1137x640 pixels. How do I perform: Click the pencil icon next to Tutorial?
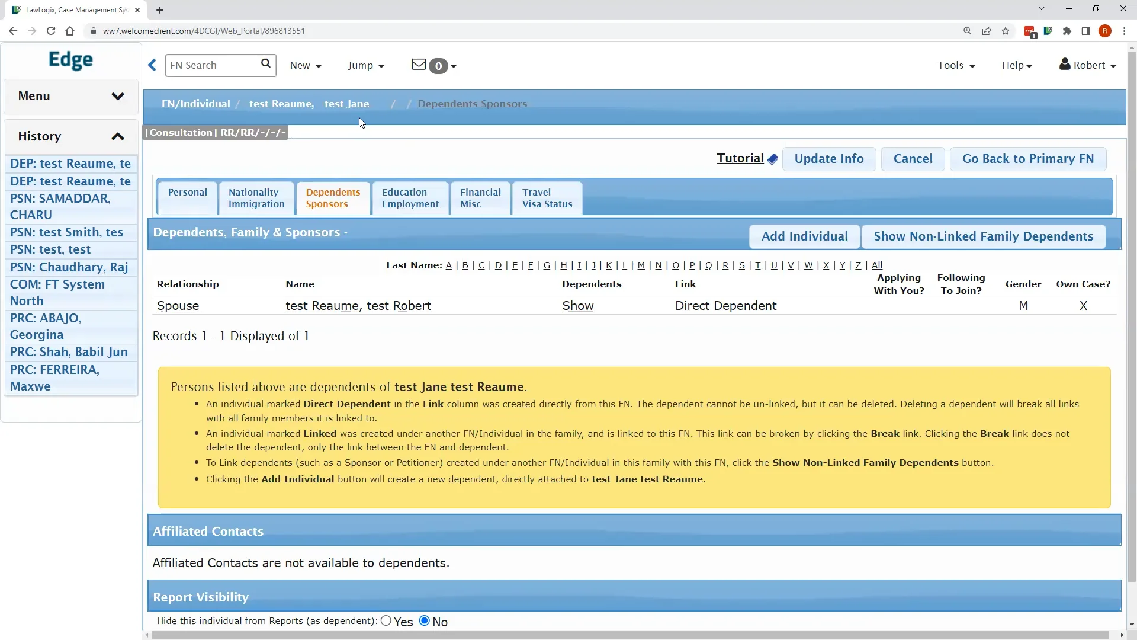click(x=773, y=158)
